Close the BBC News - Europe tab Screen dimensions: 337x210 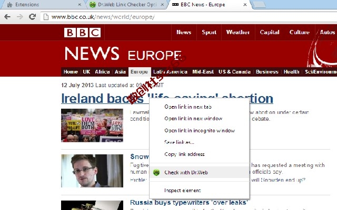(x=245, y=5)
